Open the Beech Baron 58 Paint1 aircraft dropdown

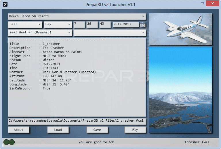77,16
